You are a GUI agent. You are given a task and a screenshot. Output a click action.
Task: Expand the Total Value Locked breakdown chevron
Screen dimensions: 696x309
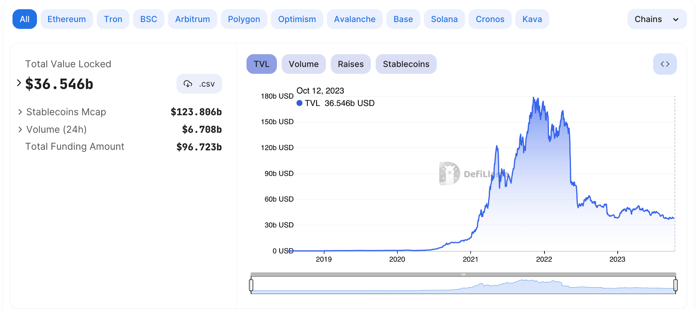point(19,83)
